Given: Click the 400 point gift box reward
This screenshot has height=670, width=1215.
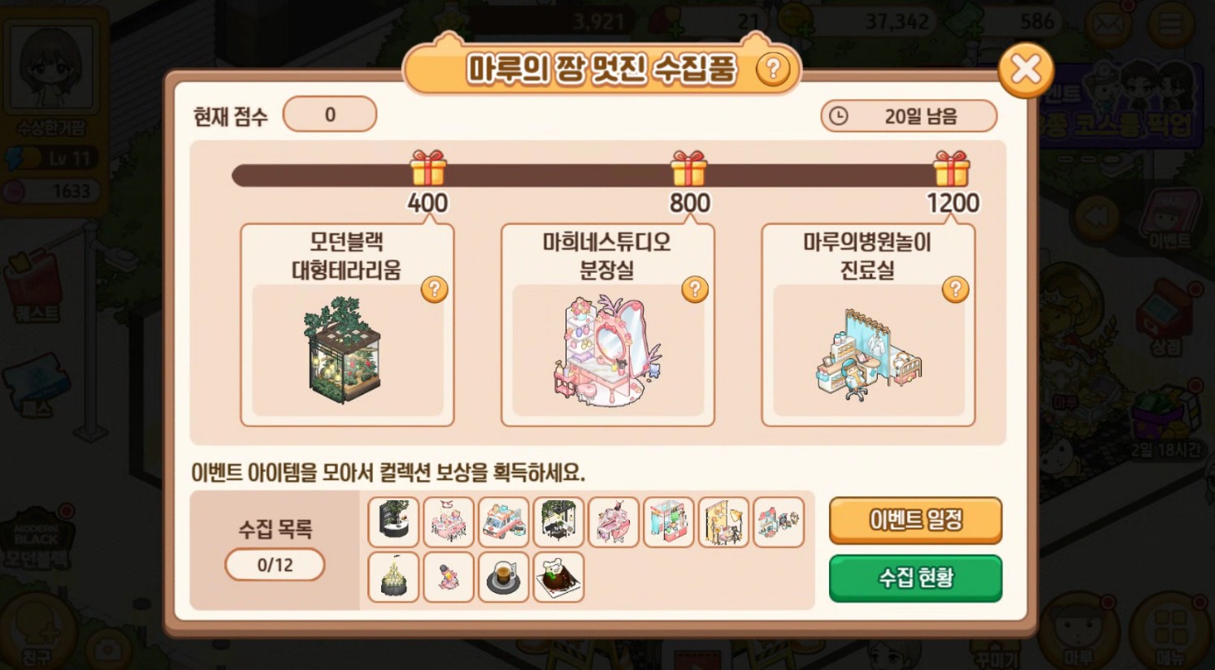Looking at the screenshot, I should pyautogui.click(x=428, y=169).
